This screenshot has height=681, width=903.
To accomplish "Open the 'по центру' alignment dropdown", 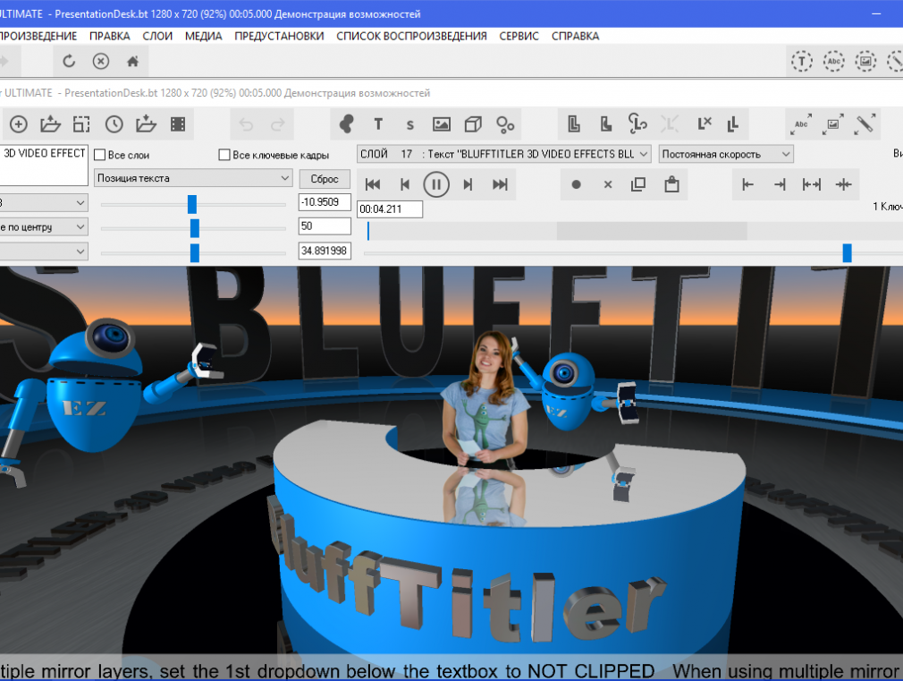I will click(44, 227).
